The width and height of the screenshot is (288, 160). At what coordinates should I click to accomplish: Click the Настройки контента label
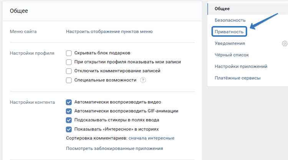32,102
